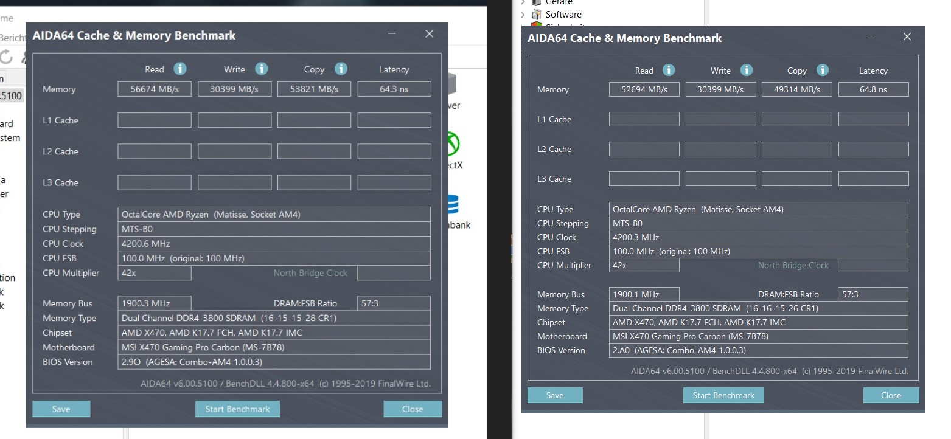Viewport: 951px width, 439px height.
Task: Click Read info icon above 52694 MB/s
Action: [669, 70]
